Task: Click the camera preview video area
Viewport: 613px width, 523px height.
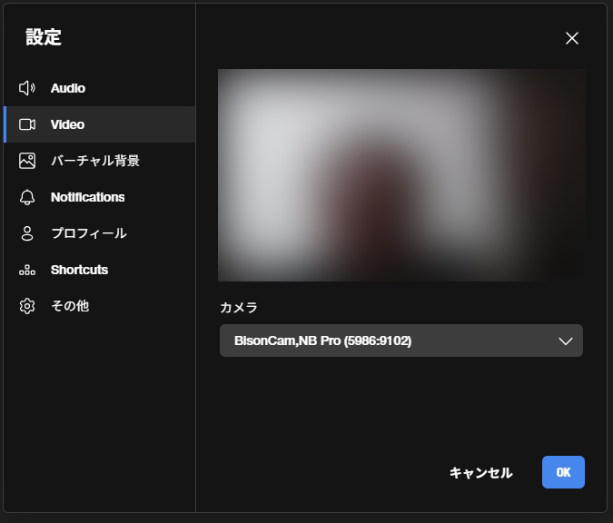Action: point(401,175)
